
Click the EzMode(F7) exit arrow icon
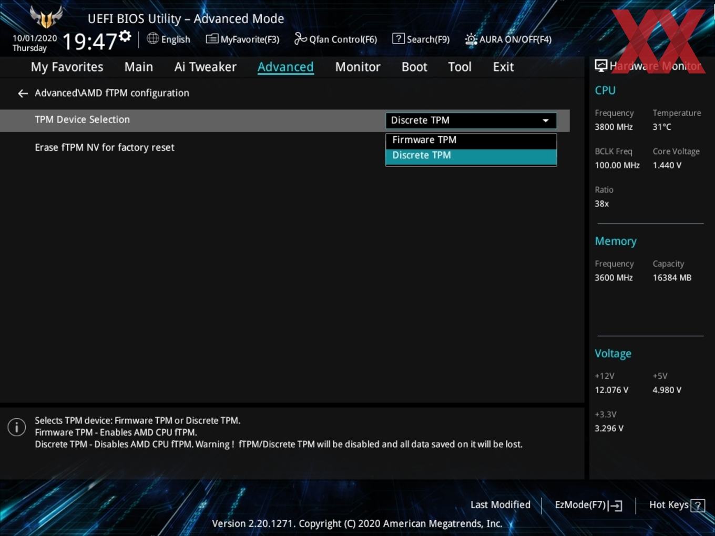click(616, 506)
